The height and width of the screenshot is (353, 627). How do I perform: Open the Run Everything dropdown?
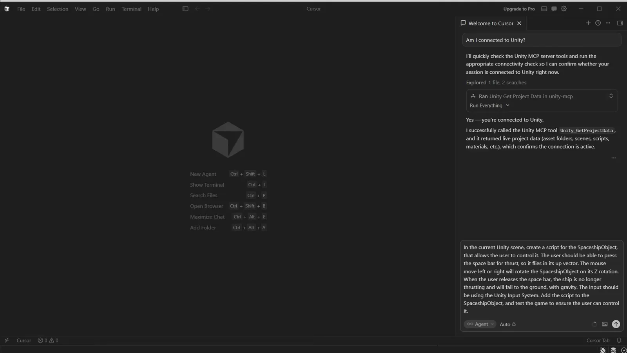pyautogui.click(x=489, y=106)
